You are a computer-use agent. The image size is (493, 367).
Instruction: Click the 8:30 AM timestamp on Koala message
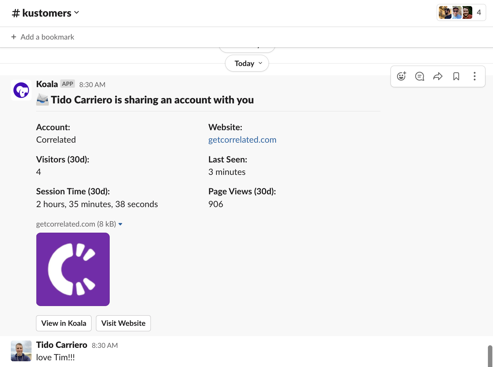tap(92, 85)
